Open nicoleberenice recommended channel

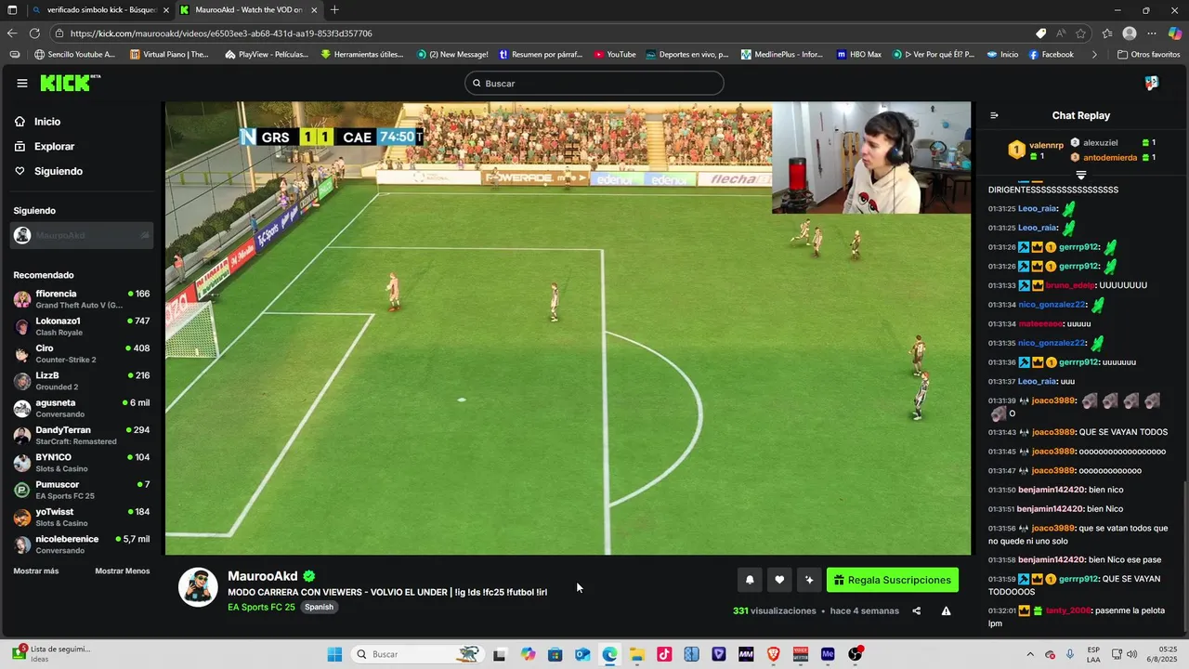(x=82, y=544)
